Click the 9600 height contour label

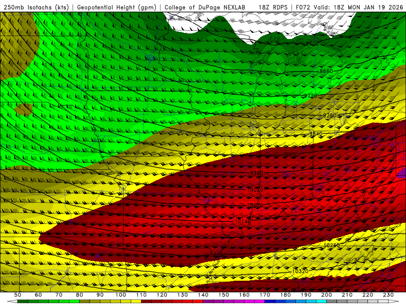click(312, 44)
